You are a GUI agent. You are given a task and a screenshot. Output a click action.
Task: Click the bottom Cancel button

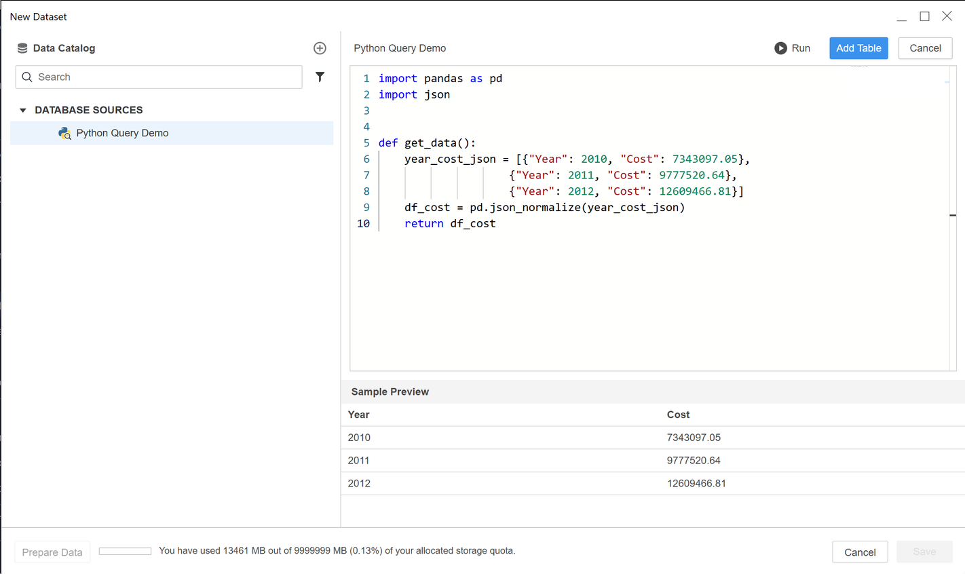click(859, 552)
